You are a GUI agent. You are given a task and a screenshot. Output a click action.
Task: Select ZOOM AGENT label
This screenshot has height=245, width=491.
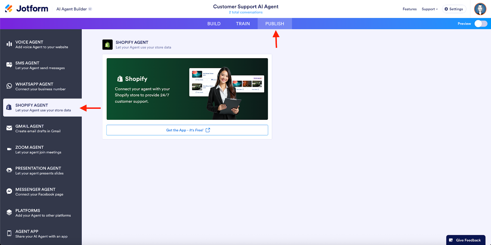tap(29, 147)
